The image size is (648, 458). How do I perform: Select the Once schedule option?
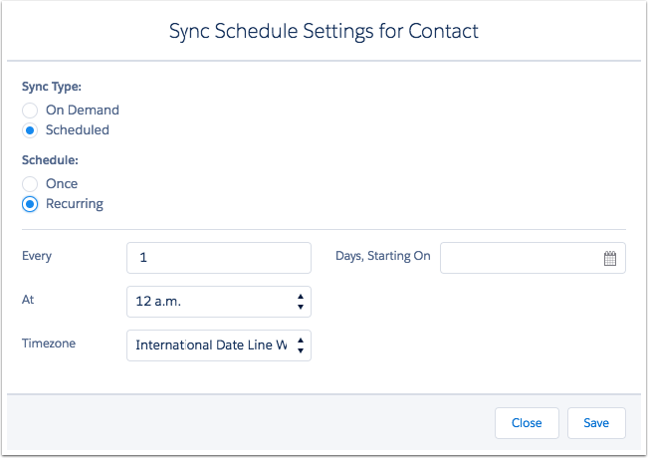point(30,184)
